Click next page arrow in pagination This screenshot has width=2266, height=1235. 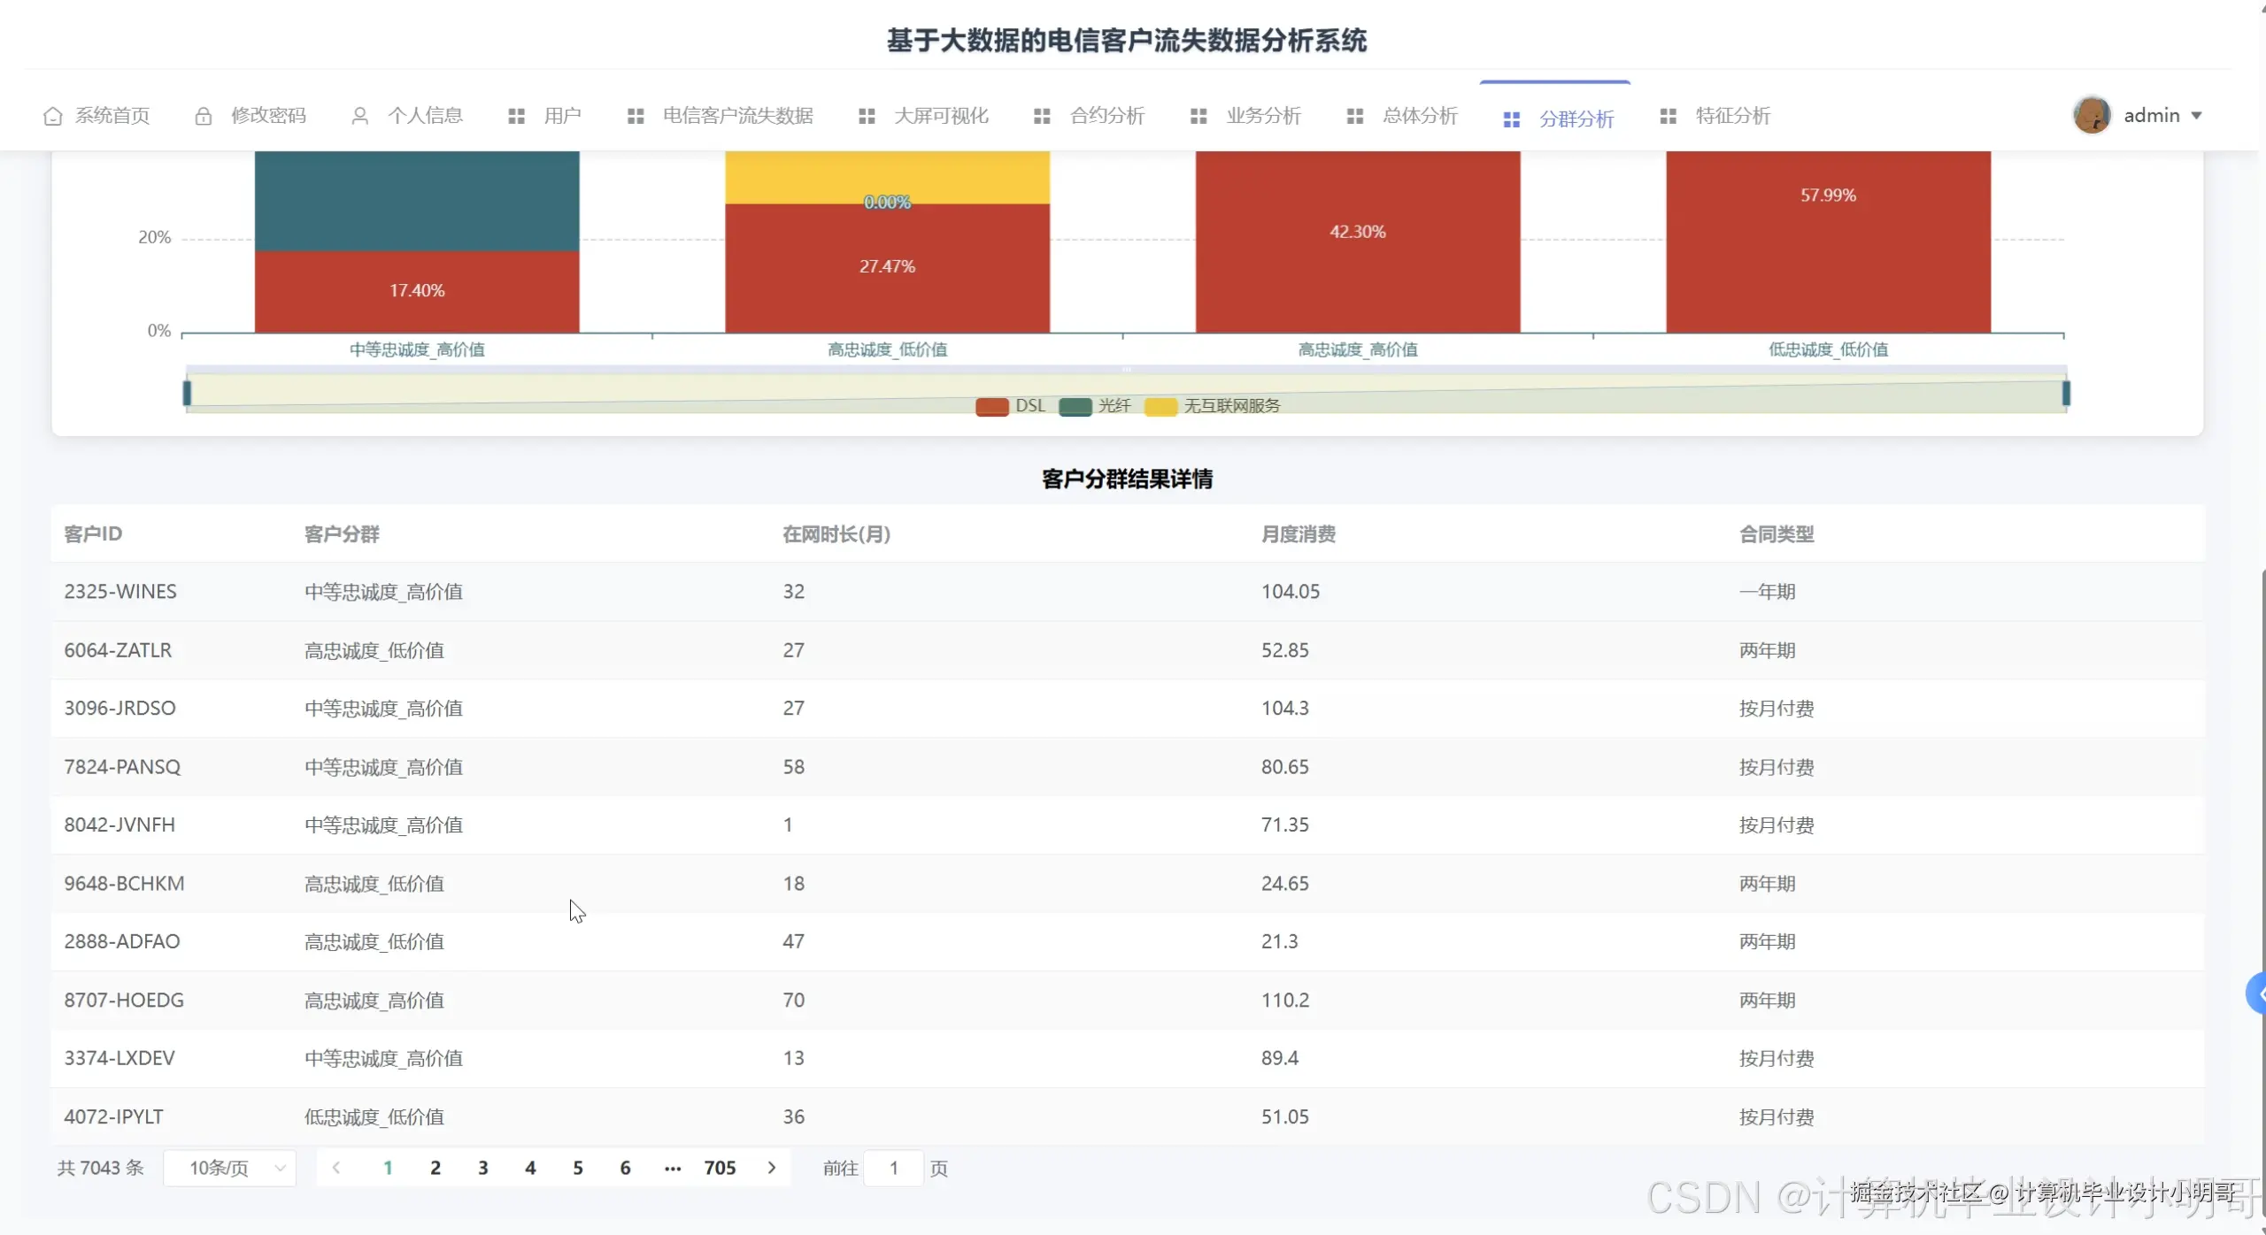(x=772, y=1168)
